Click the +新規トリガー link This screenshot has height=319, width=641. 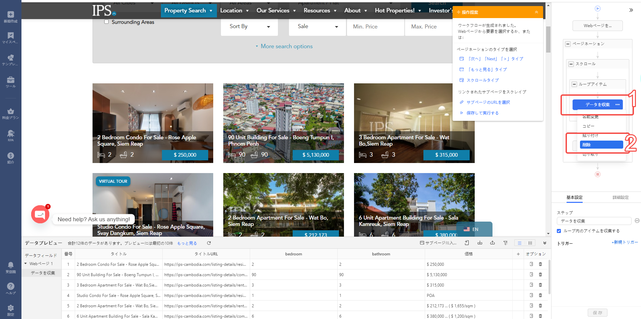[x=625, y=242]
